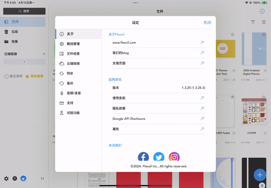
Task: Open the Instagram page icon
Action: 174,156
